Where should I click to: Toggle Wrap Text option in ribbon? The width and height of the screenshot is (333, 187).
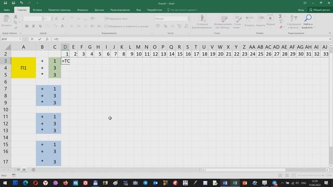pyautogui.click(x=116, y=19)
